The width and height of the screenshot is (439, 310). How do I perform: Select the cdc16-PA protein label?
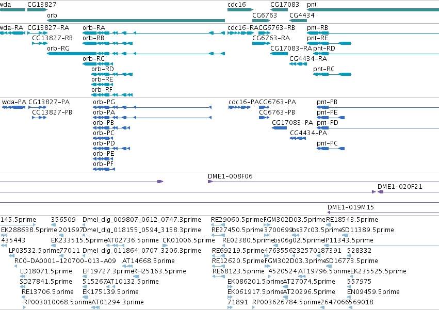(x=243, y=102)
